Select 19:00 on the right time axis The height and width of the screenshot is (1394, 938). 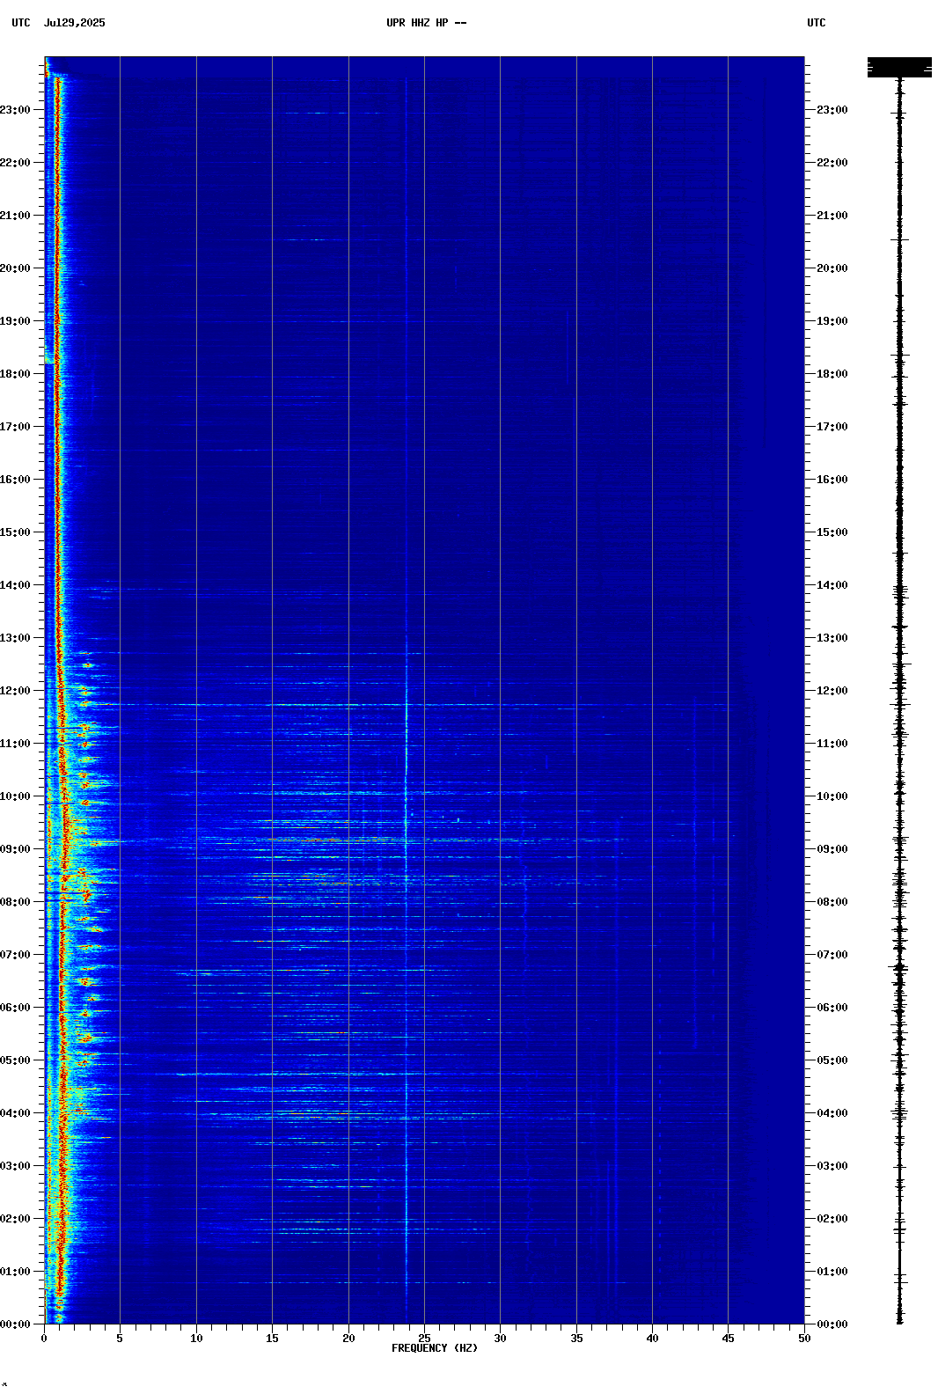(832, 321)
